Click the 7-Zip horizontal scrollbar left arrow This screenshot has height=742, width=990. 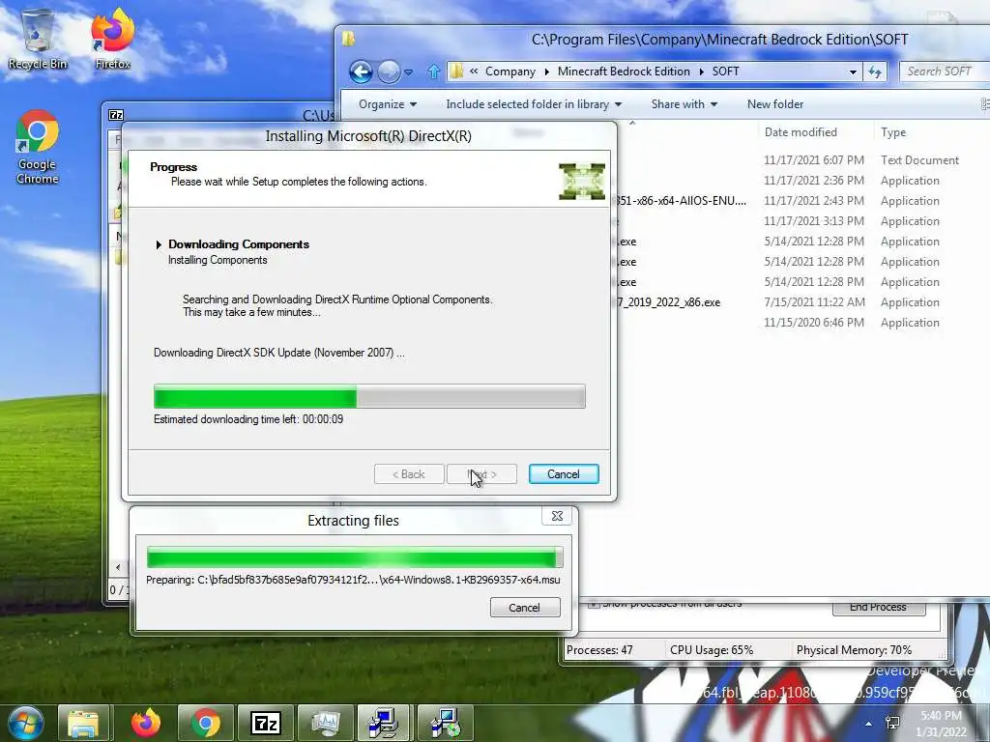(117, 567)
